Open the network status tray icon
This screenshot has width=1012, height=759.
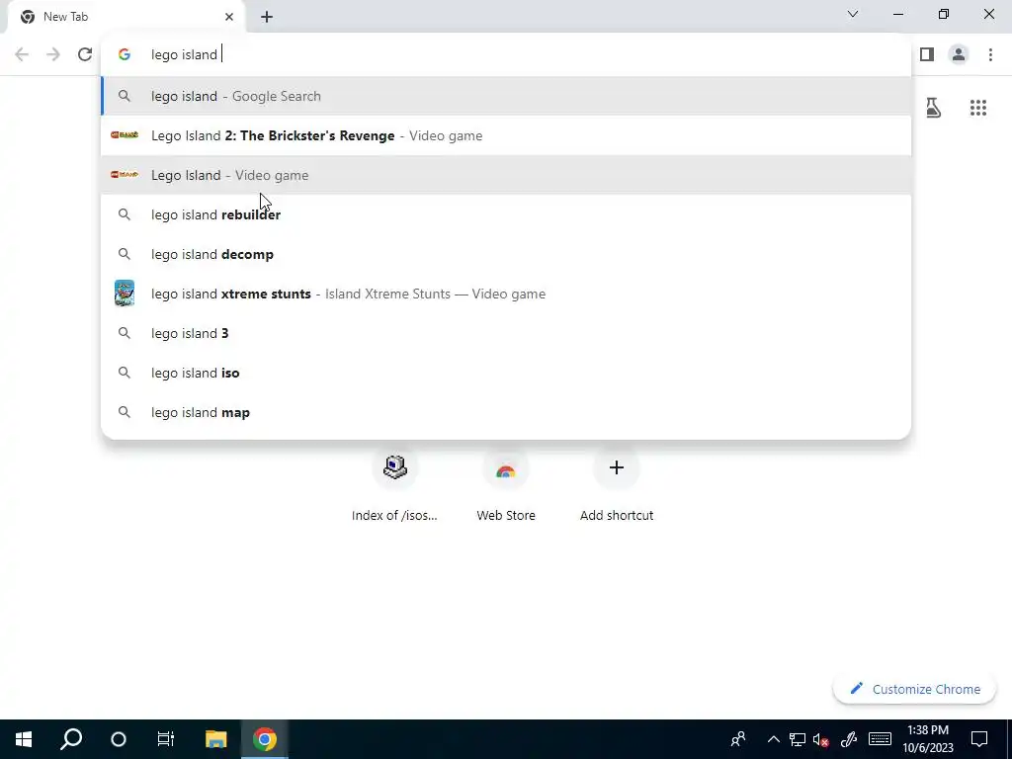coord(798,739)
